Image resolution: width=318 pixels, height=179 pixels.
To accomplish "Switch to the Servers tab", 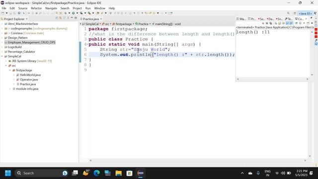I will pos(261,19).
